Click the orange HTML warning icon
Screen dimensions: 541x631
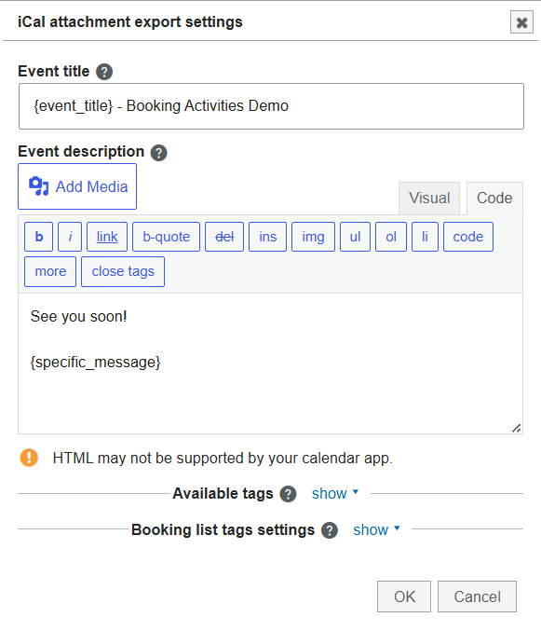click(x=29, y=458)
